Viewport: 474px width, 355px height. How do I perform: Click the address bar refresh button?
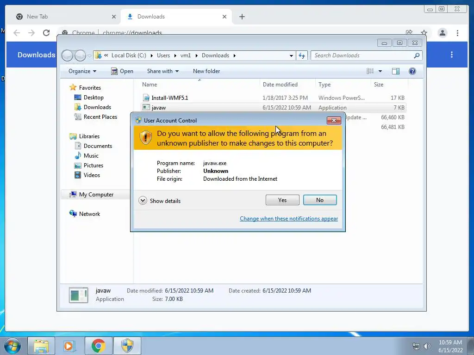pyautogui.click(x=302, y=55)
